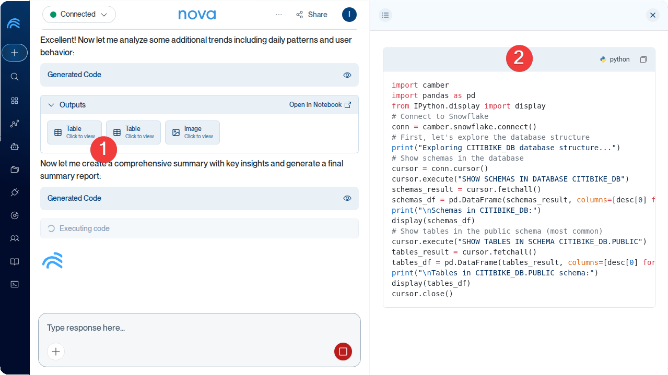The image size is (668, 375).
Task: Toggle visibility of the first Generated Code block
Action: tap(347, 75)
